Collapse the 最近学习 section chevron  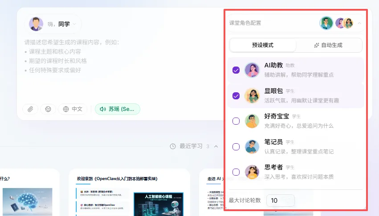(216, 146)
